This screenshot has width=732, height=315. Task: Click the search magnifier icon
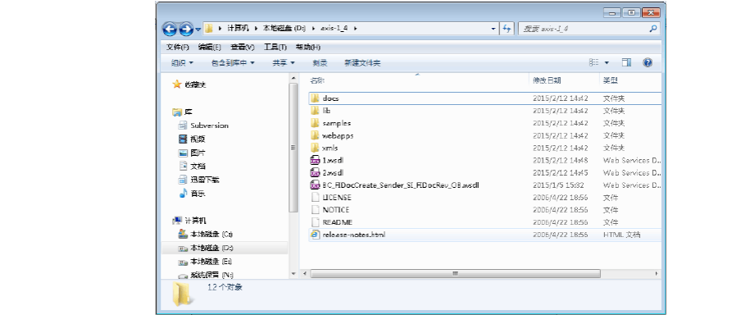(x=653, y=29)
